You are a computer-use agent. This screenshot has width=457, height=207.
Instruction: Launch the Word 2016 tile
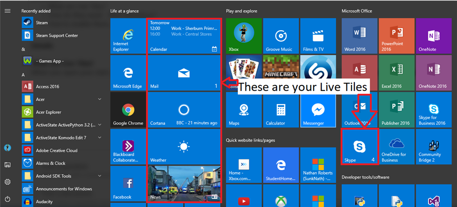(359, 36)
